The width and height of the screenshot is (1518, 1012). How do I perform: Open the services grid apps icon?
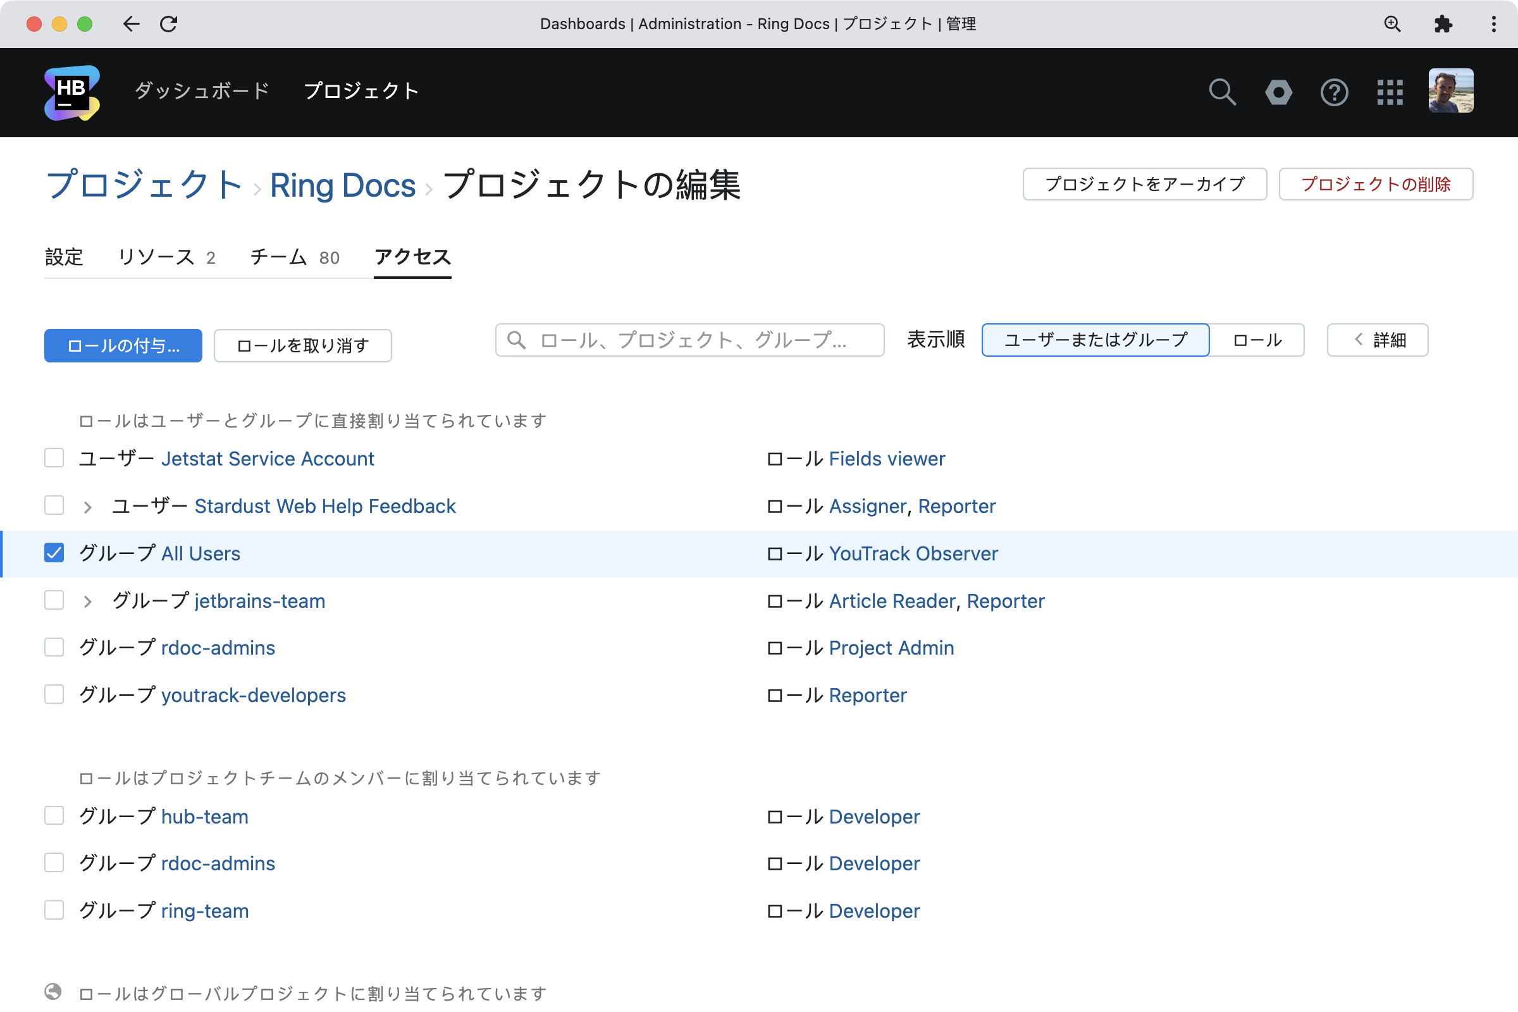[x=1390, y=92]
